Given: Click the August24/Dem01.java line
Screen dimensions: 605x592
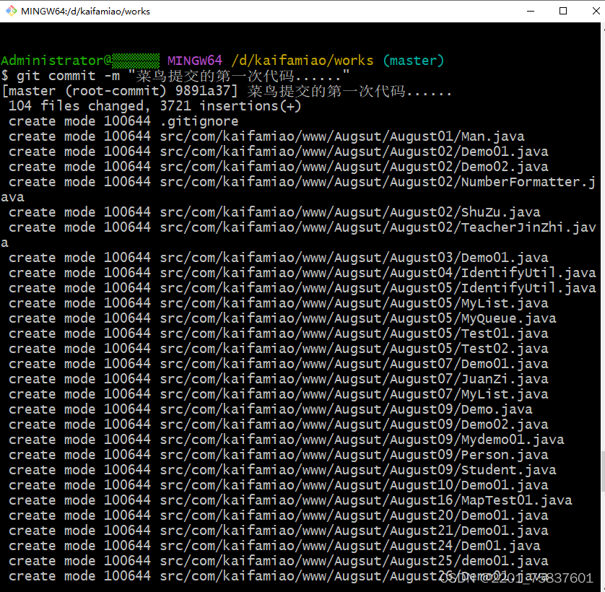Looking at the screenshot, I should pos(274,546).
